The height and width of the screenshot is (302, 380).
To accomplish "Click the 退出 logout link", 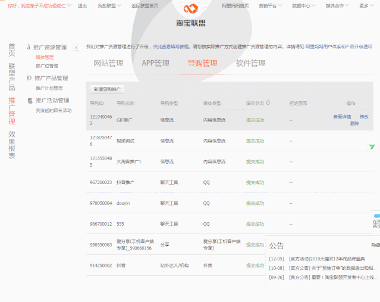I will point(82,5).
